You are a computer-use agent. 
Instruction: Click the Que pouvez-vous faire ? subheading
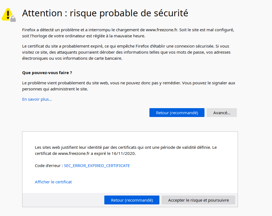click(x=47, y=73)
